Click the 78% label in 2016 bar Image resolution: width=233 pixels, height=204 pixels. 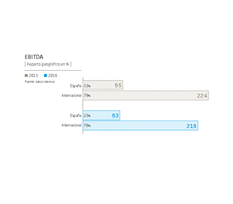click(x=87, y=125)
